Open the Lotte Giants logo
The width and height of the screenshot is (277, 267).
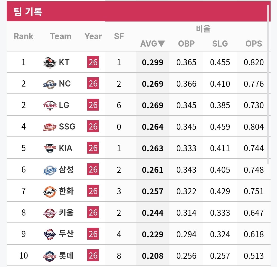coord(50,256)
